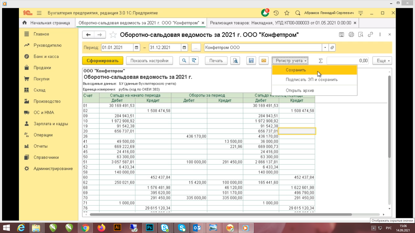Open the organization card icon beside Конфетпром ООО
Image resolution: width=415 pixels, height=233 pixels.
coord(332,48)
